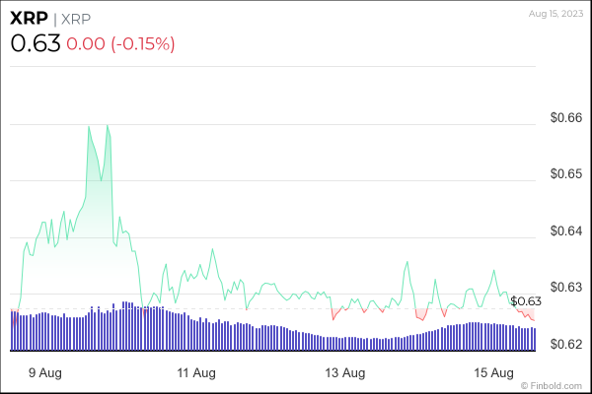Screen dimensions: 592x394
Task: Click the leftmost blue volume bar
Action: (x=11, y=331)
